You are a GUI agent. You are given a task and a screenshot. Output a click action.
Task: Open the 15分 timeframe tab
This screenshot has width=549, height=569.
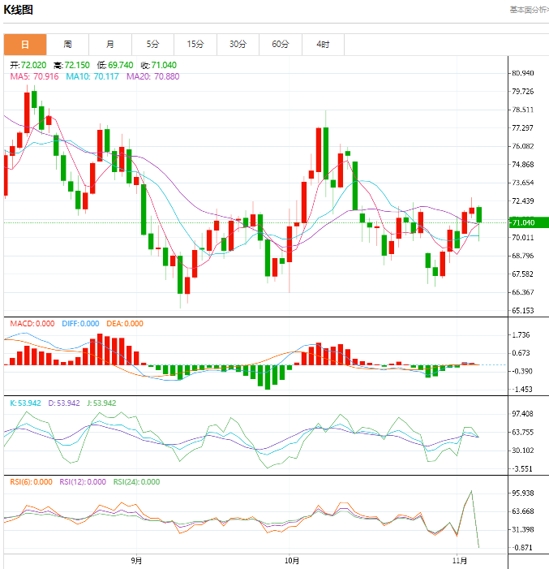(195, 45)
